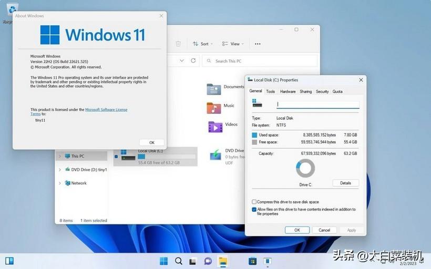Select DVD Drive (D:) tiny11 in navigation pane
The width and height of the screenshot is (431, 269).
coord(86,170)
